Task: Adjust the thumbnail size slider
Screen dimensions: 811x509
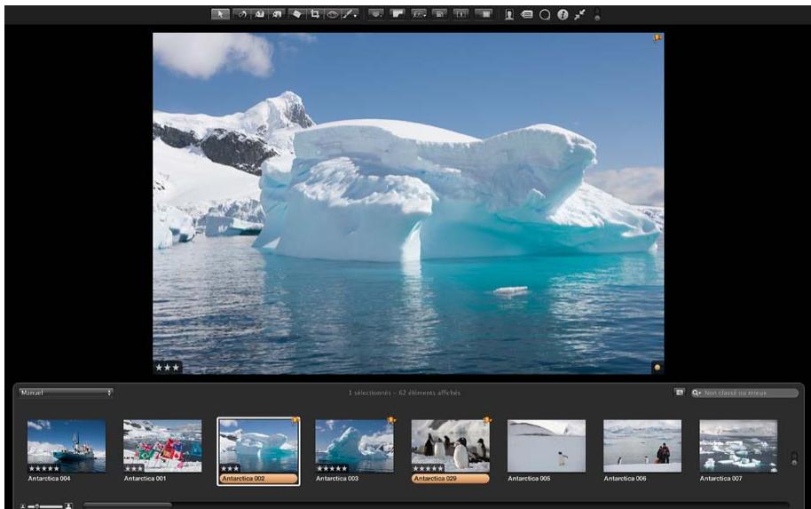Action: 45,506
